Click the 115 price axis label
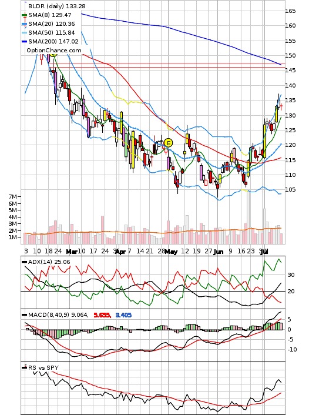This screenshot has height=415, width=309. (290, 160)
